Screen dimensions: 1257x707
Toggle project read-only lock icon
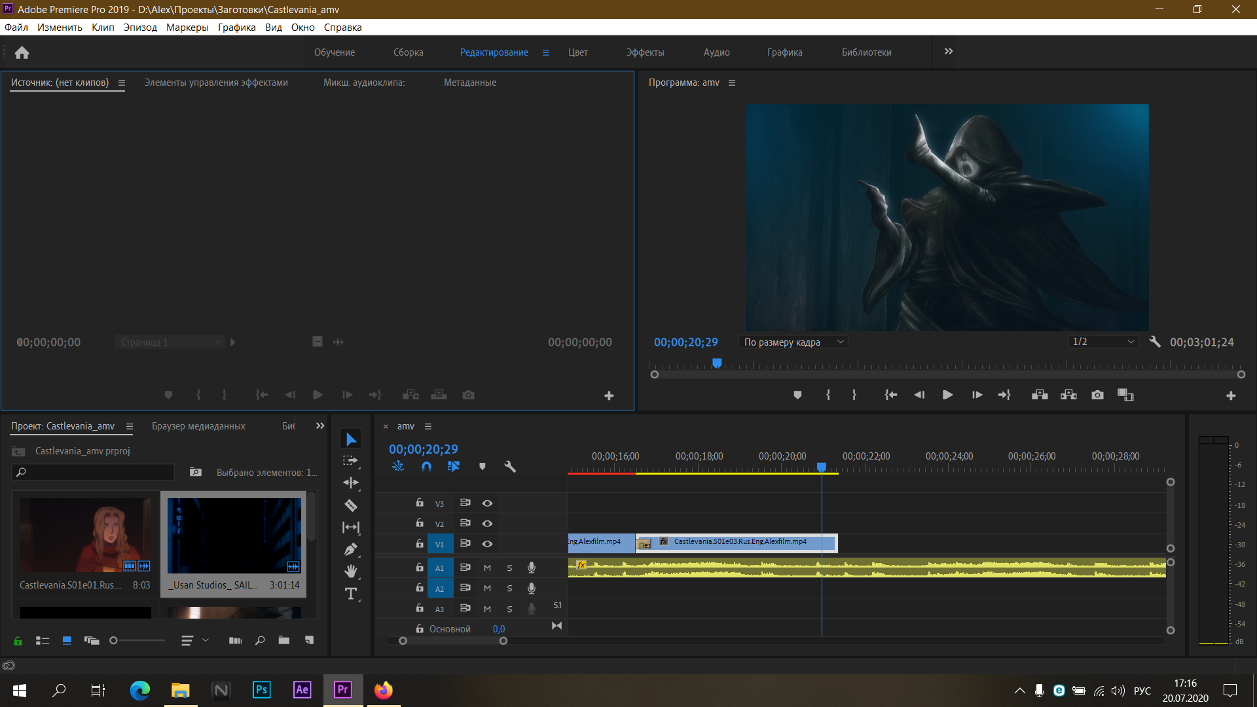pyautogui.click(x=18, y=641)
